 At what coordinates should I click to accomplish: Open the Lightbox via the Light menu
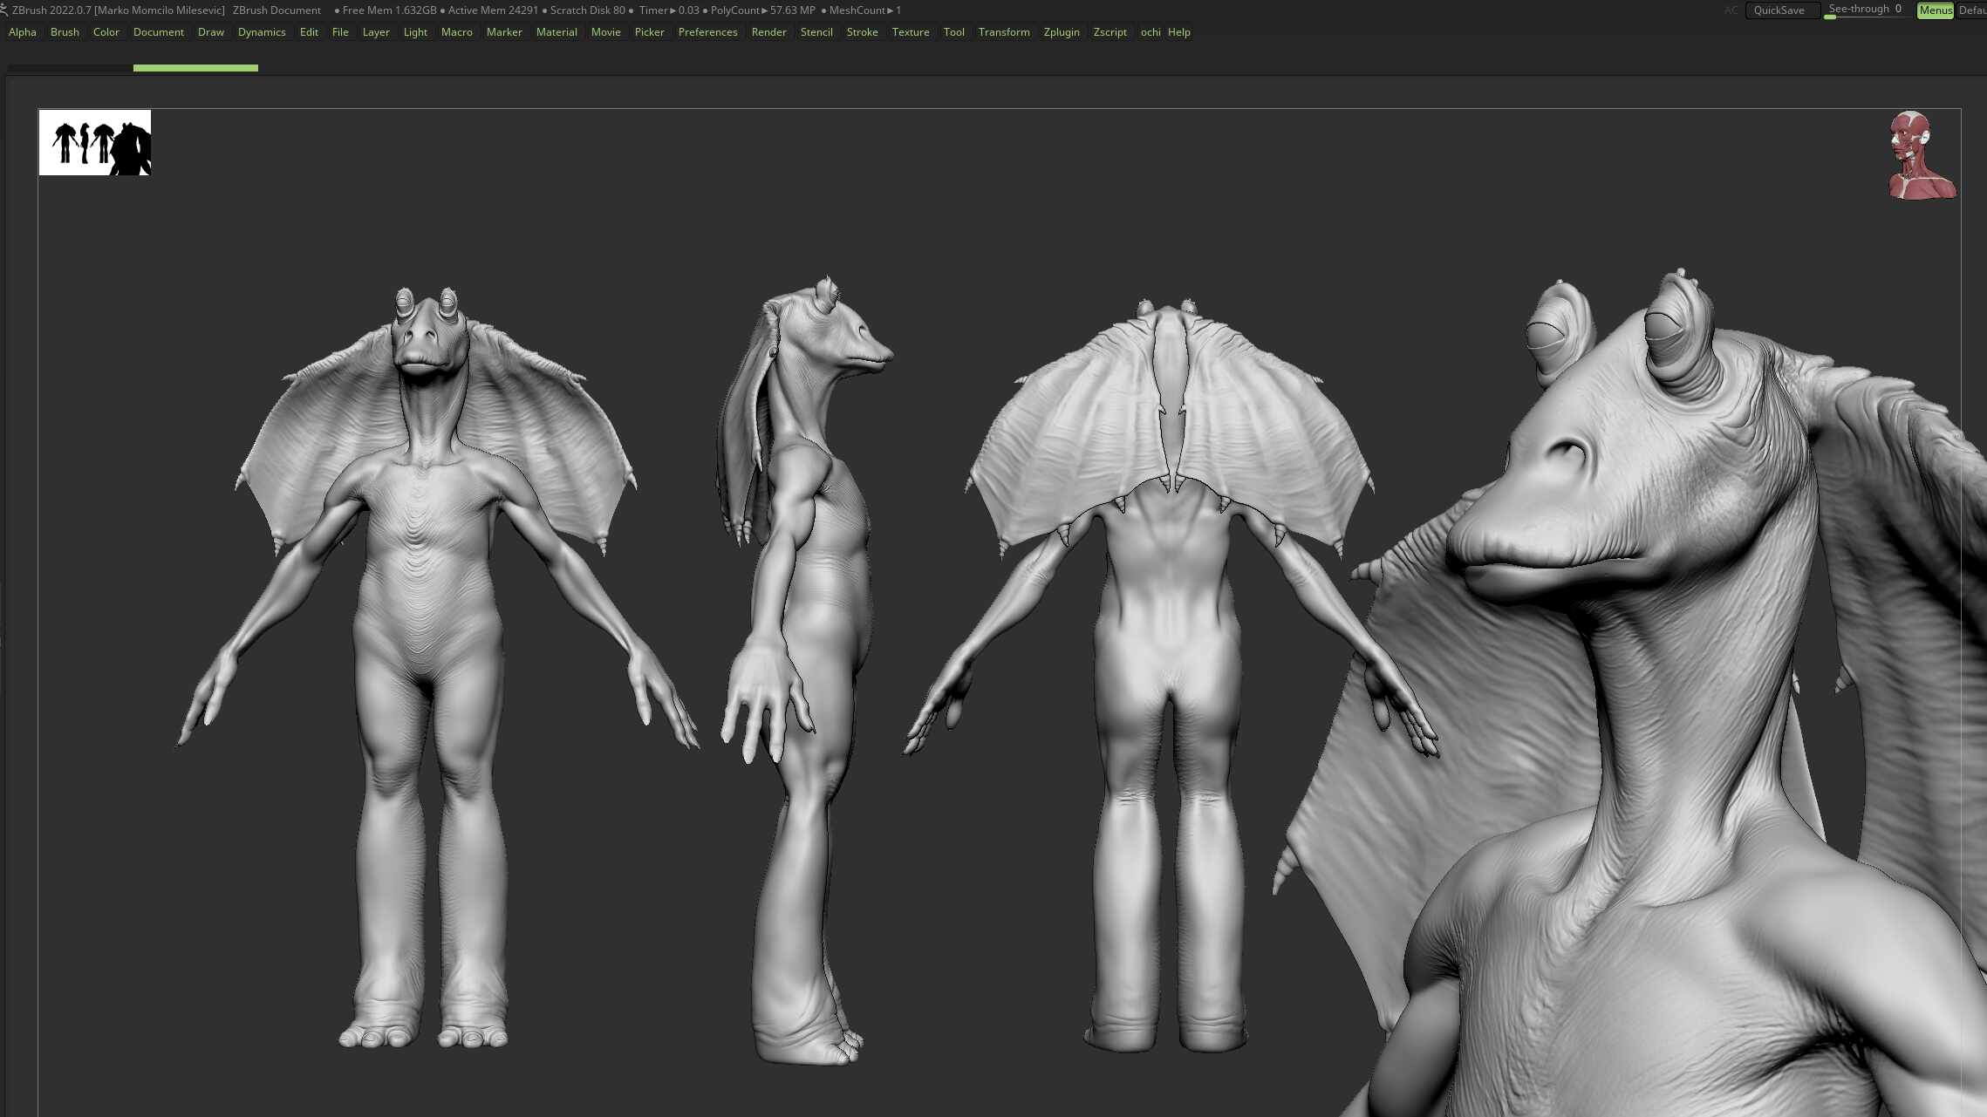pos(414,31)
